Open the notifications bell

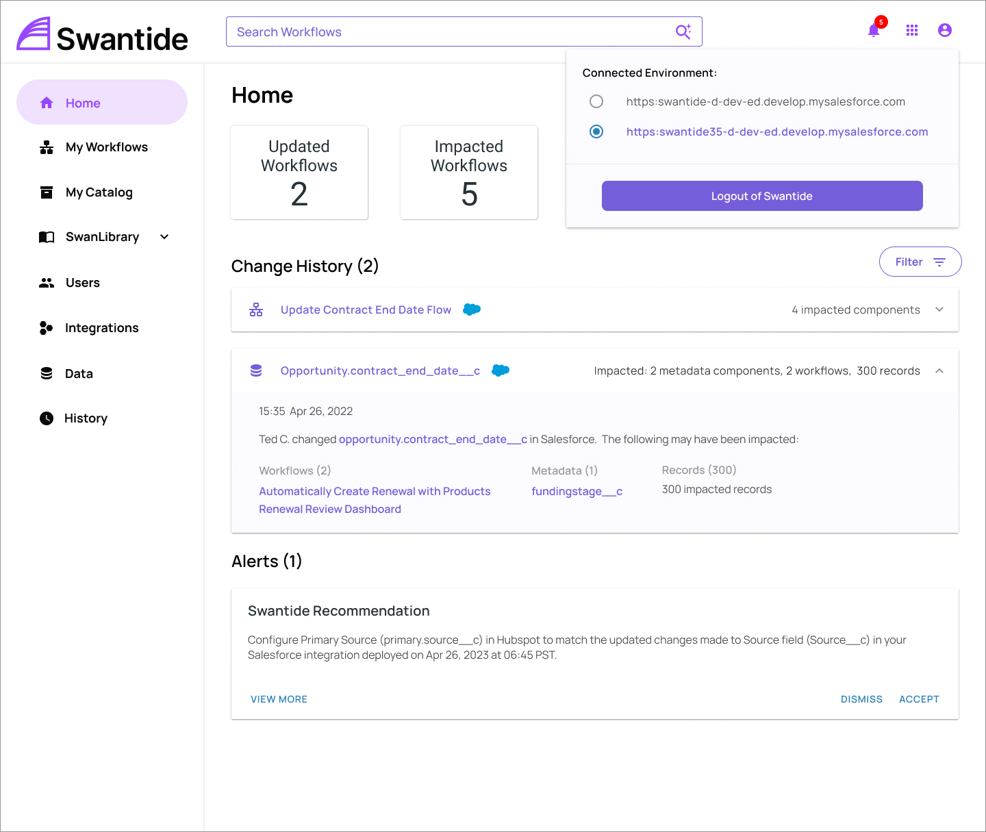pyautogui.click(x=874, y=30)
